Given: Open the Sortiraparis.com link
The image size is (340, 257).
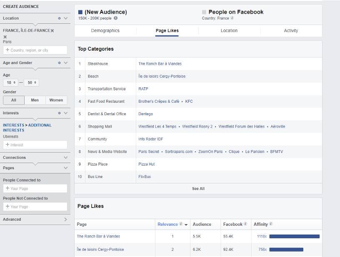Looking at the screenshot, I should (179, 152).
